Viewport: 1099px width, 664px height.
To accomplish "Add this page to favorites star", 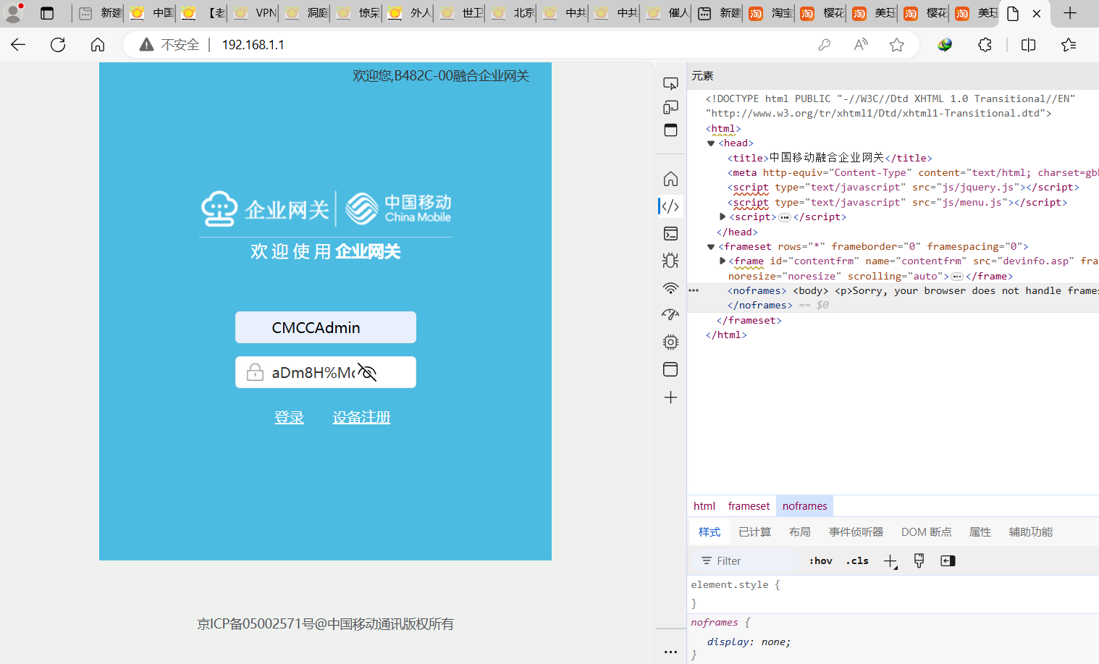I will pos(897,45).
